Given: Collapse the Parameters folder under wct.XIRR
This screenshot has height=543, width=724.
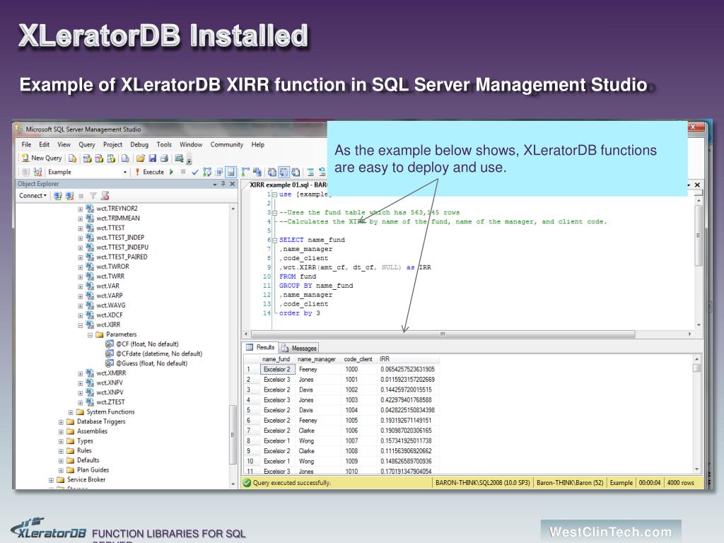Looking at the screenshot, I should (x=90, y=334).
